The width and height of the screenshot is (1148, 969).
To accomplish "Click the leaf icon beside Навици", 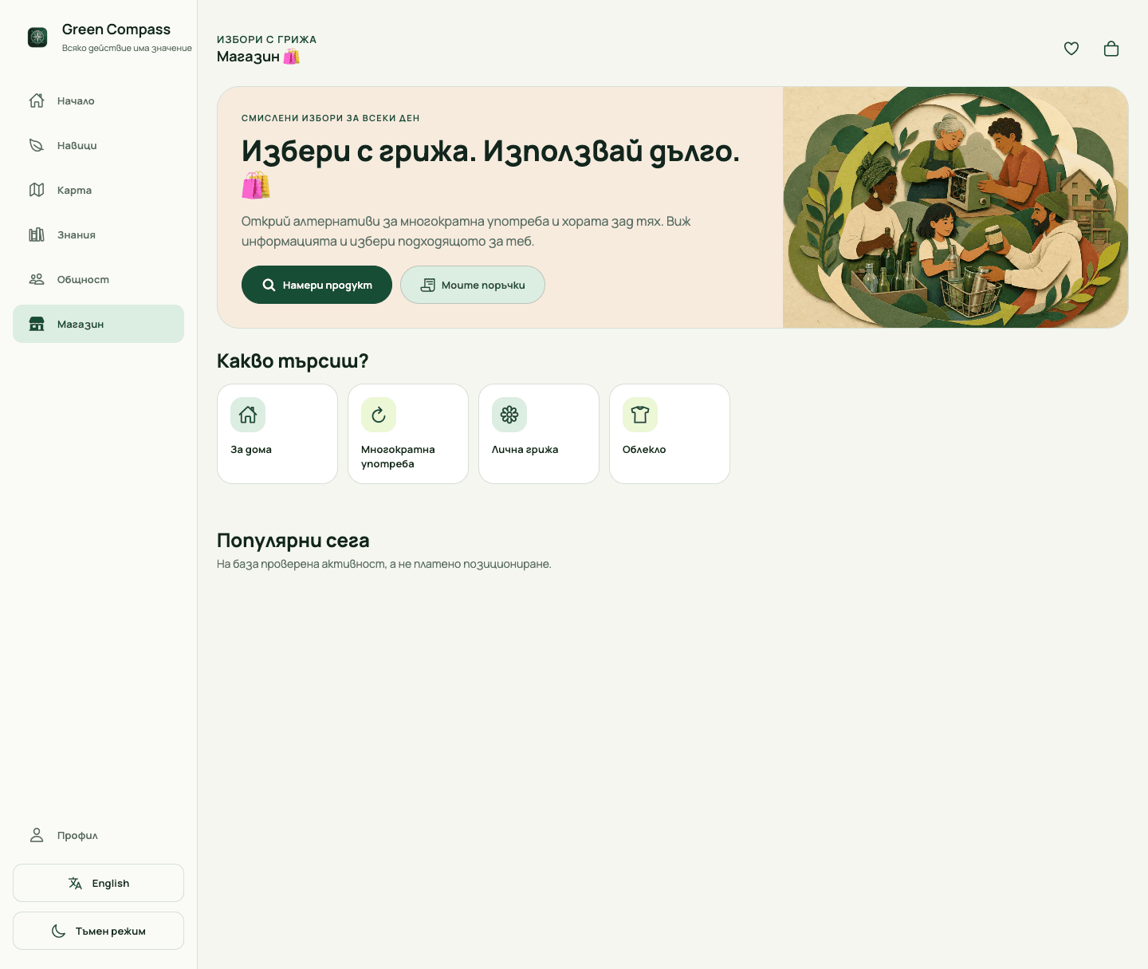I will coord(37,145).
